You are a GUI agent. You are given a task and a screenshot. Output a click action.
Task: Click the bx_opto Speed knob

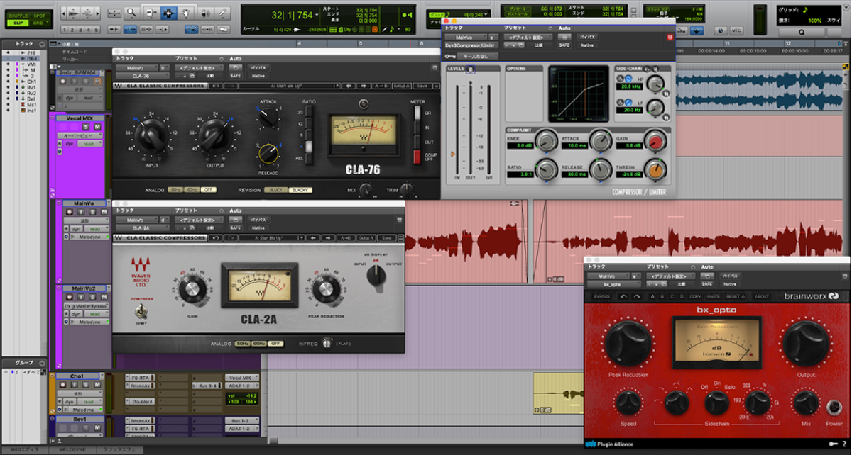click(628, 403)
